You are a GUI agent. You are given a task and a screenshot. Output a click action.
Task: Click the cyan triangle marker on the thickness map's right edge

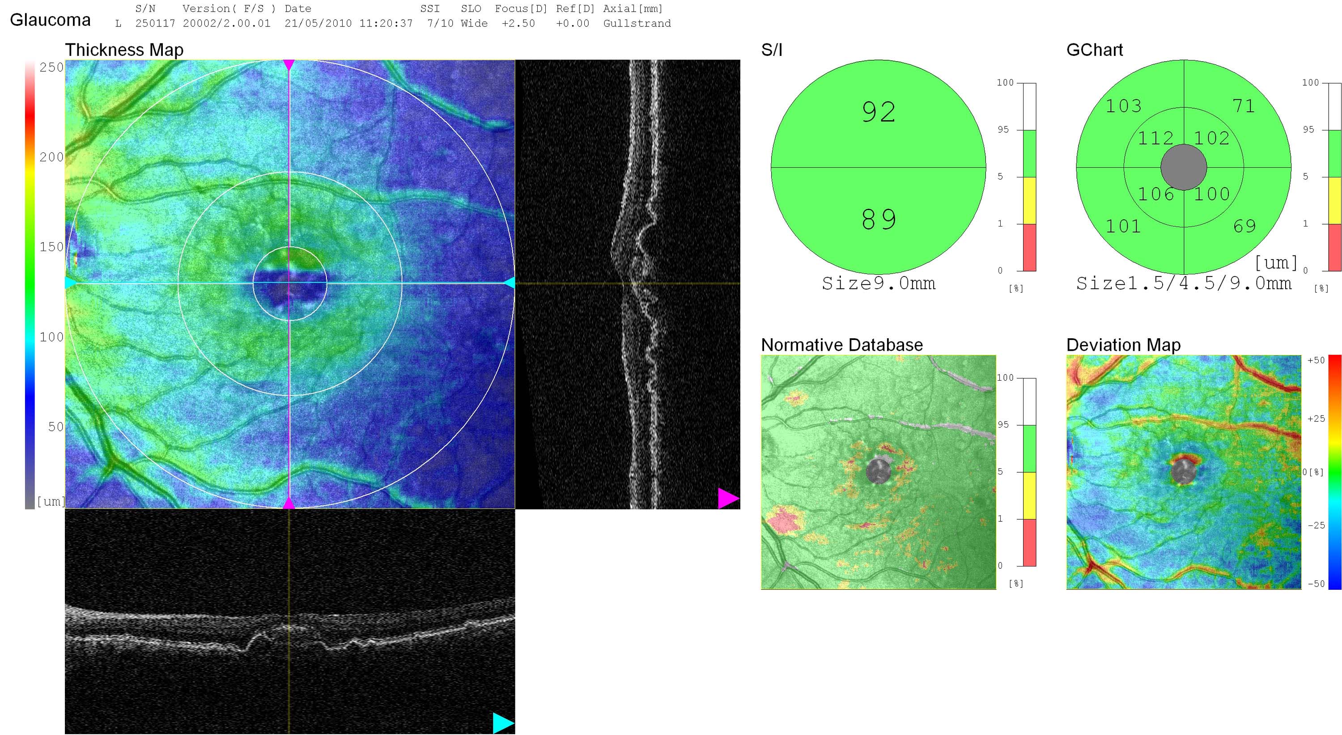(510, 282)
